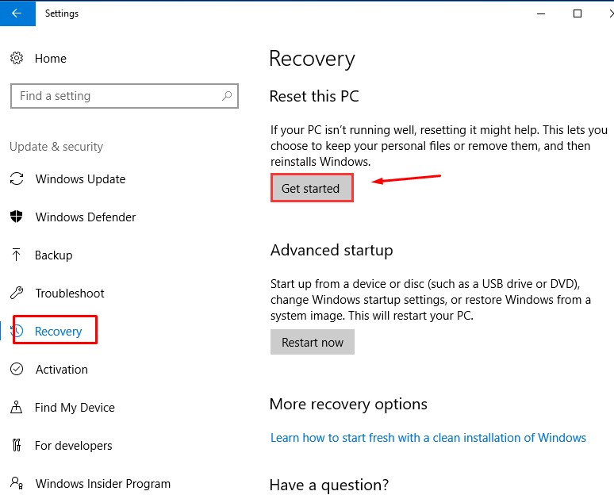This screenshot has height=495, width=614.
Task: Click the Troubleshoot wrench icon
Action: pos(17,293)
